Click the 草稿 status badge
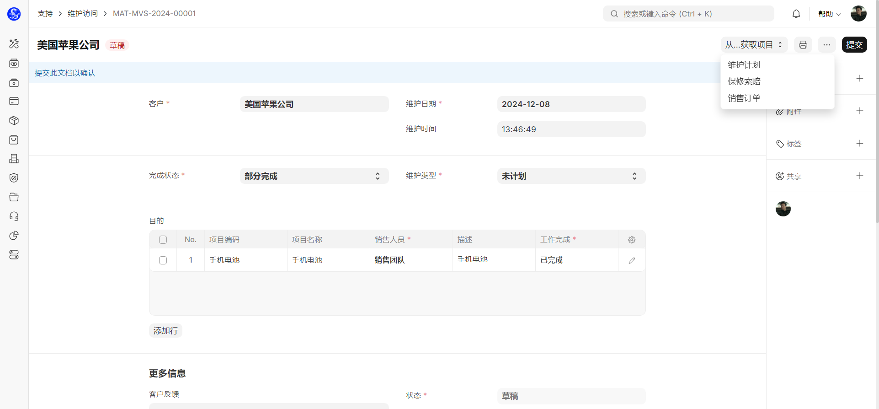 point(117,45)
